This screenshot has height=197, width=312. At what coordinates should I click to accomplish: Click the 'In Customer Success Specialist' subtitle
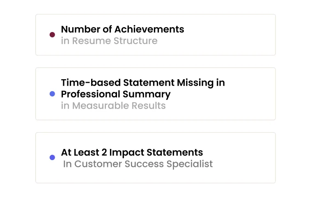point(138,164)
